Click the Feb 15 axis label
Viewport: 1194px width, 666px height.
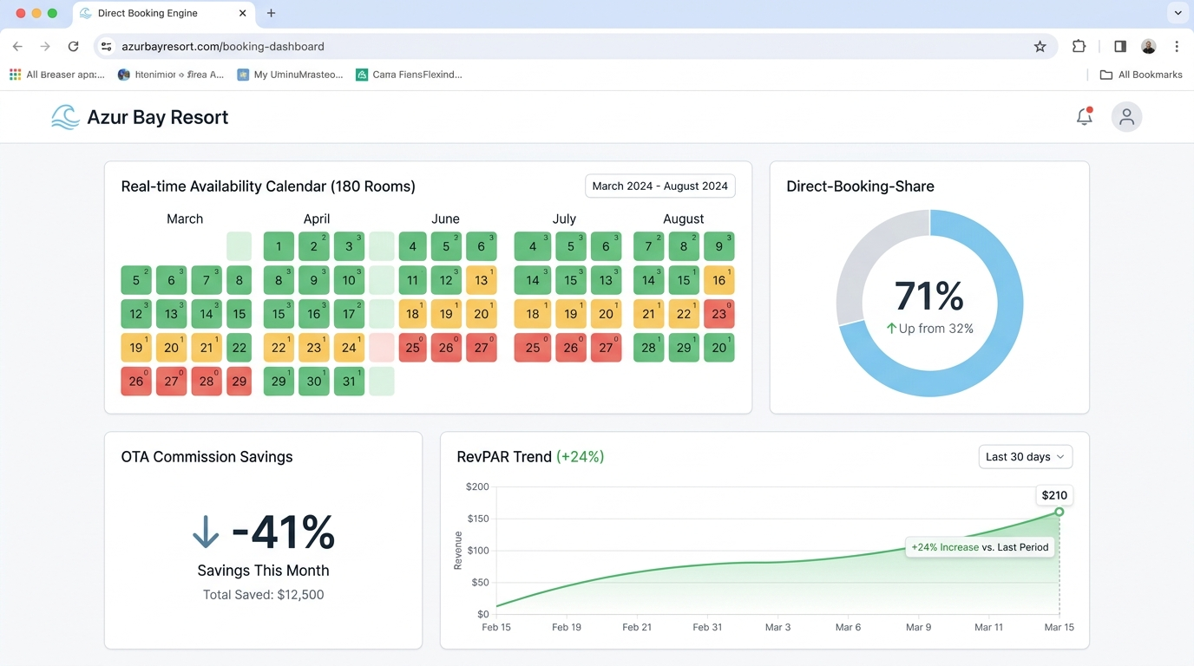[x=496, y=627]
